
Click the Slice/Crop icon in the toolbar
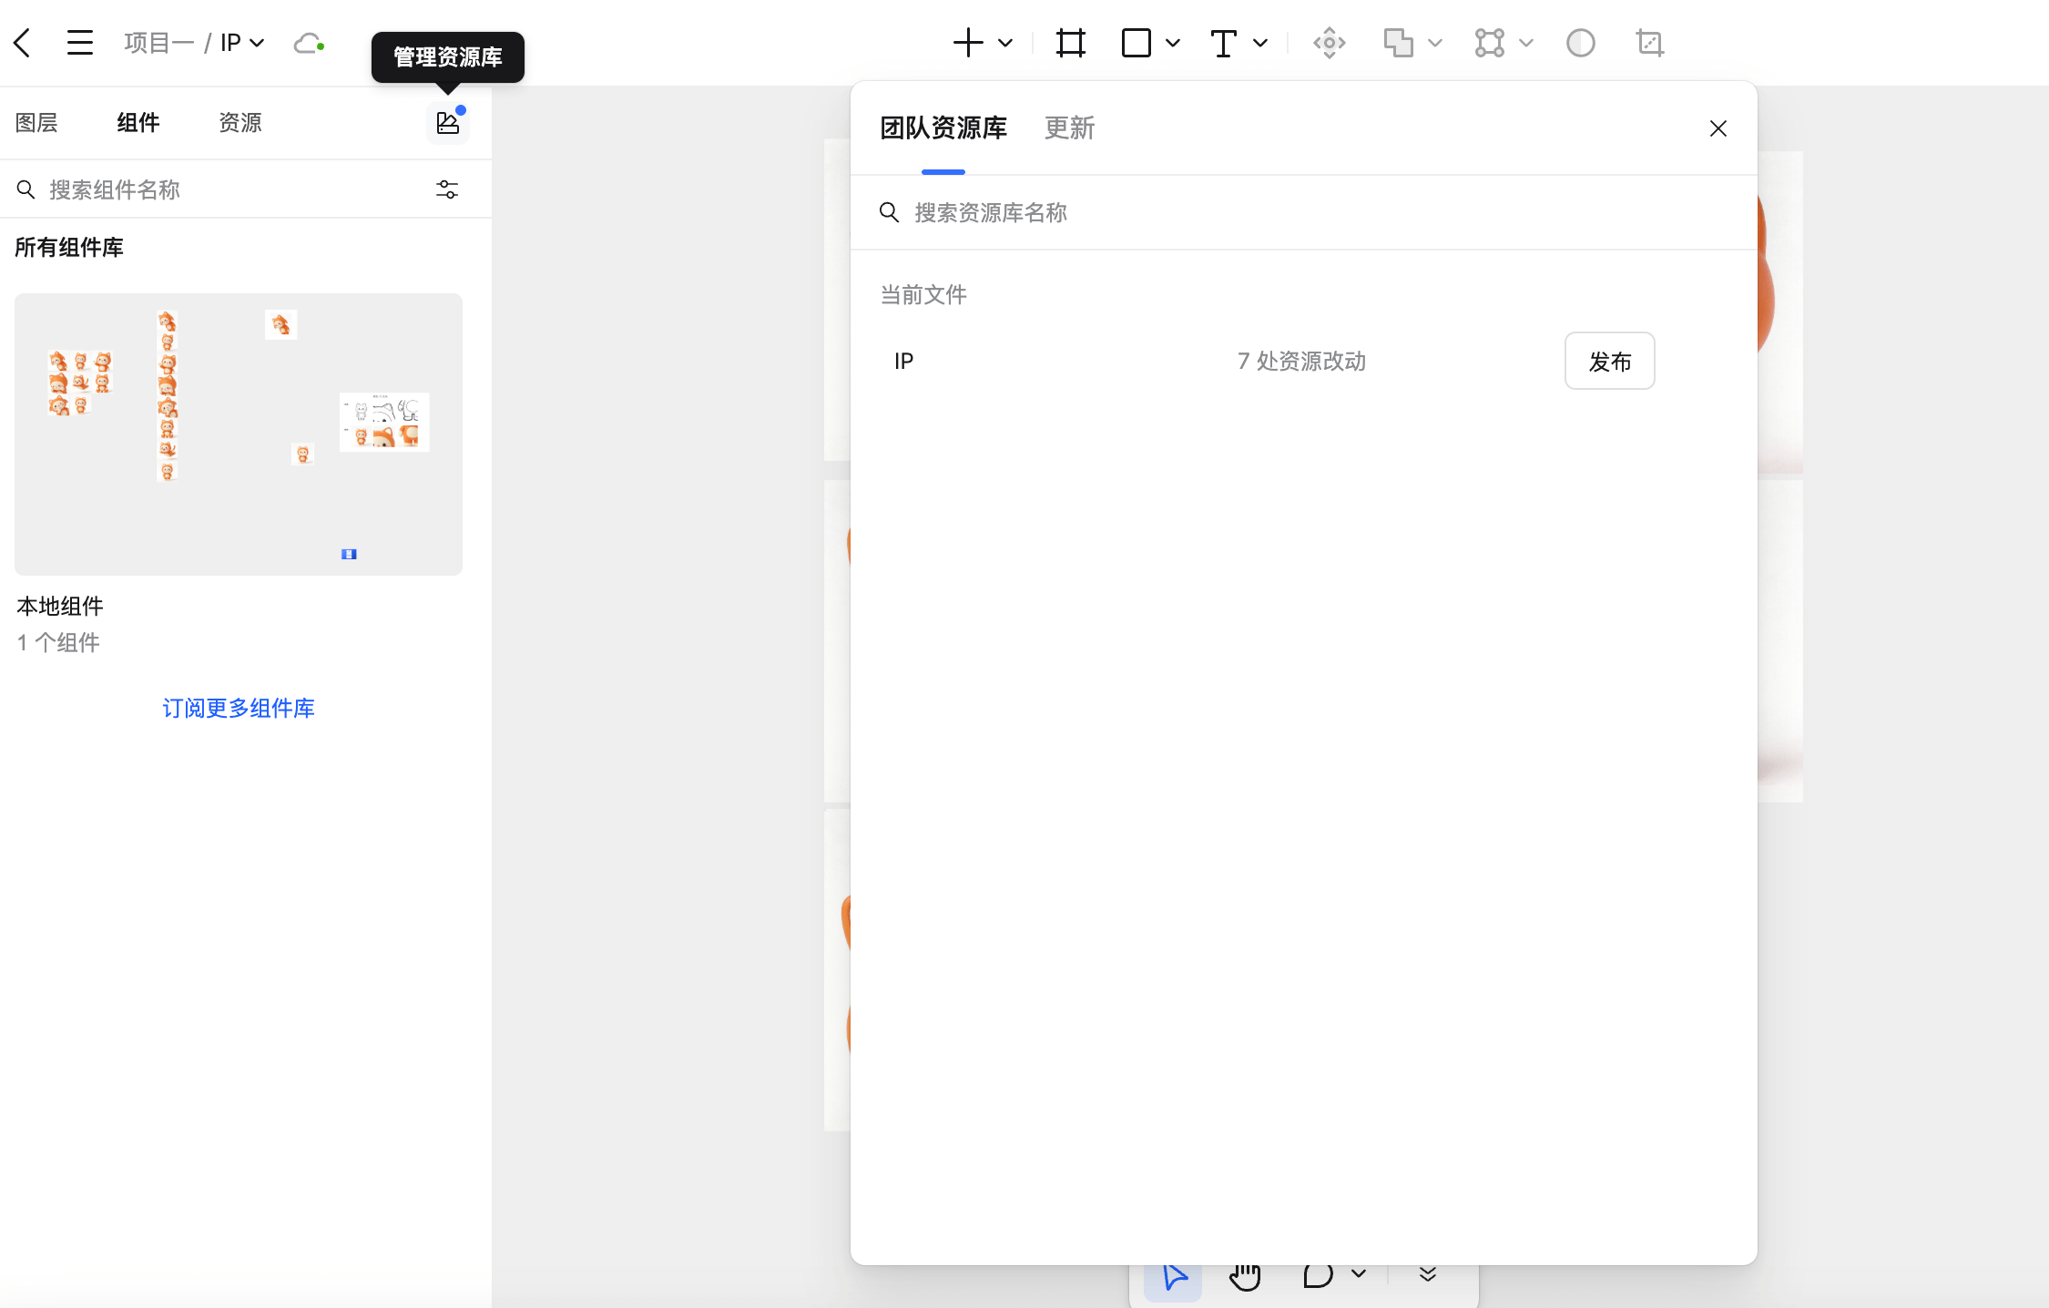coord(1649,42)
